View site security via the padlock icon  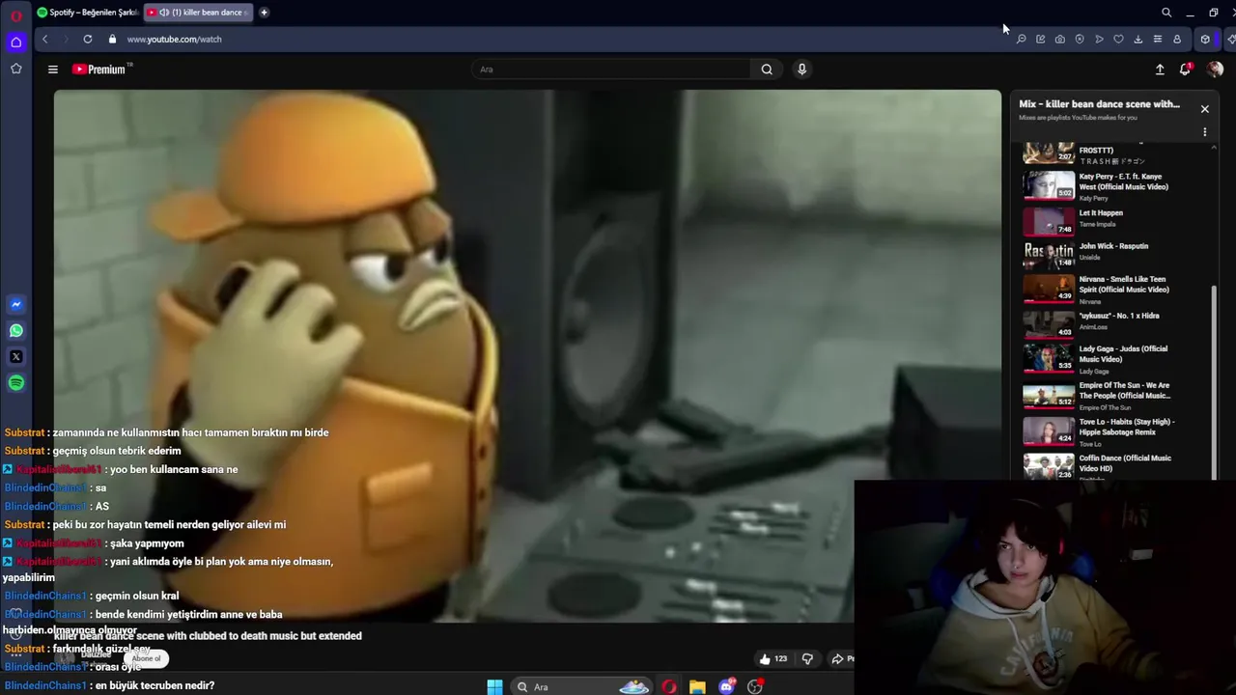[112, 39]
